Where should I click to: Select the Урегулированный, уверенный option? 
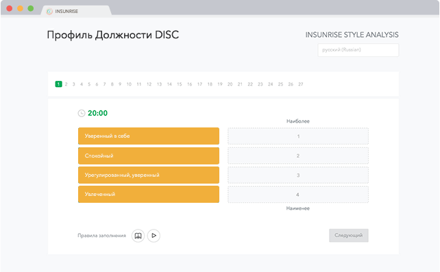click(149, 175)
